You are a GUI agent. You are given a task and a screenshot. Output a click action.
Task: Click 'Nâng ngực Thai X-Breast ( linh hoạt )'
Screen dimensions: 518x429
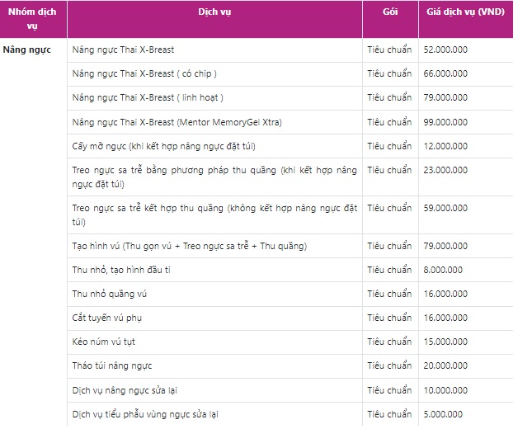[x=148, y=98]
